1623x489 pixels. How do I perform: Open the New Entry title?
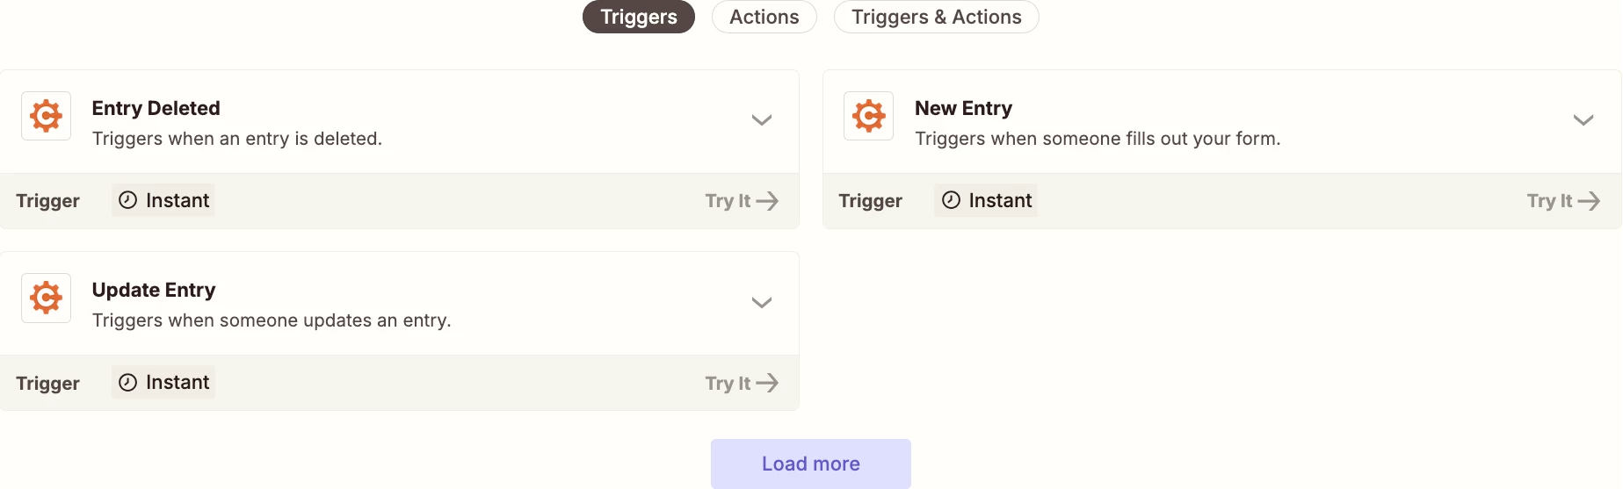(x=963, y=108)
